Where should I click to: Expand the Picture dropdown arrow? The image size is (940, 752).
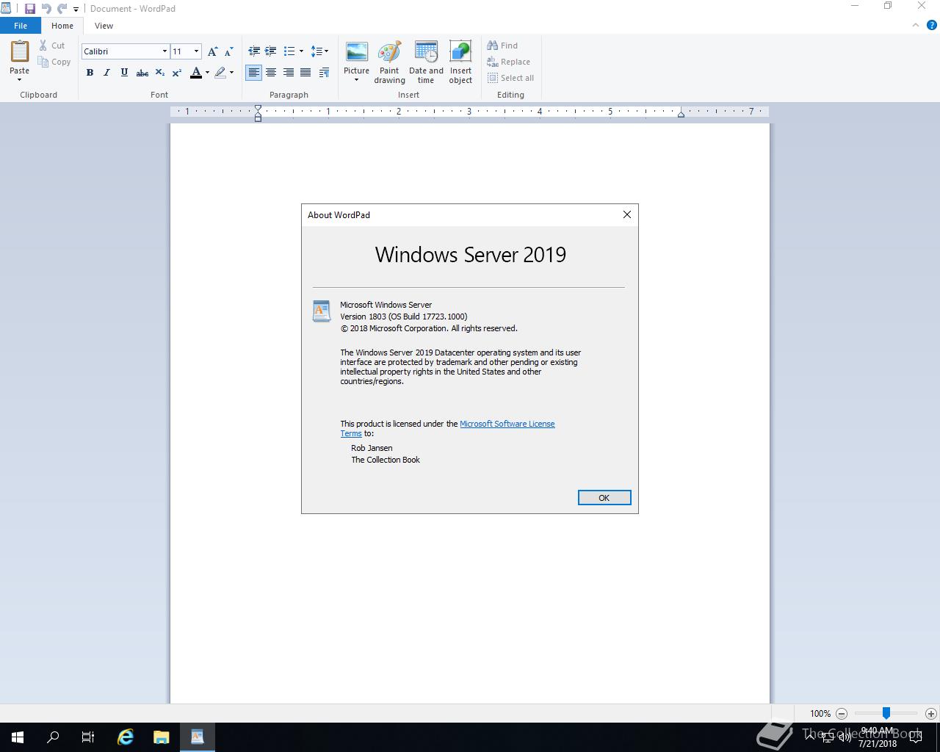tap(357, 80)
